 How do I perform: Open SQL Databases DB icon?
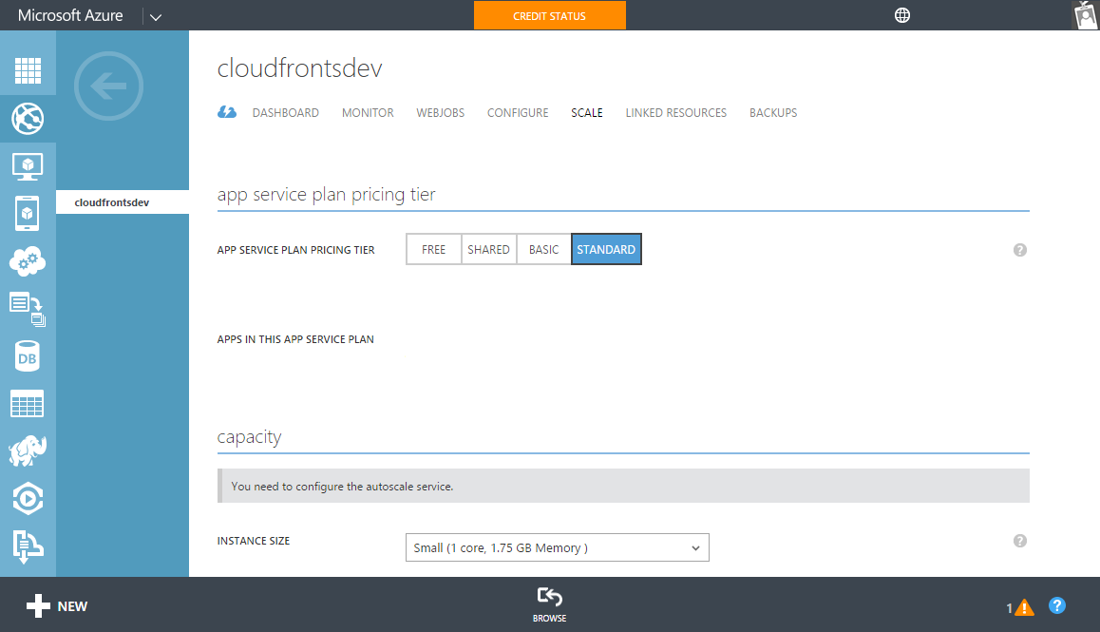(28, 356)
